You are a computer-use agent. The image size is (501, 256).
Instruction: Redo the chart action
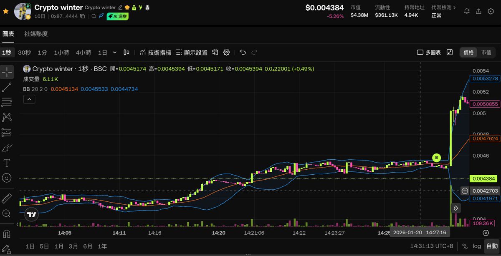click(x=254, y=52)
